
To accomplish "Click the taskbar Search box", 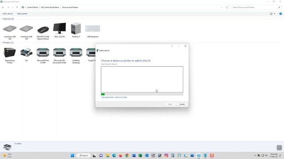I will [84, 155].
